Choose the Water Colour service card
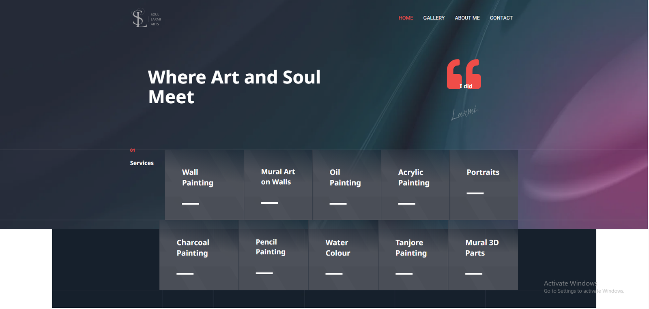The width and height of the screenshot is (649, 309). coord(344,255)
